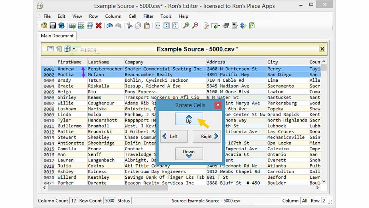Open a CSV file
This screenshot has height=208, width=369.
point(44,25)
